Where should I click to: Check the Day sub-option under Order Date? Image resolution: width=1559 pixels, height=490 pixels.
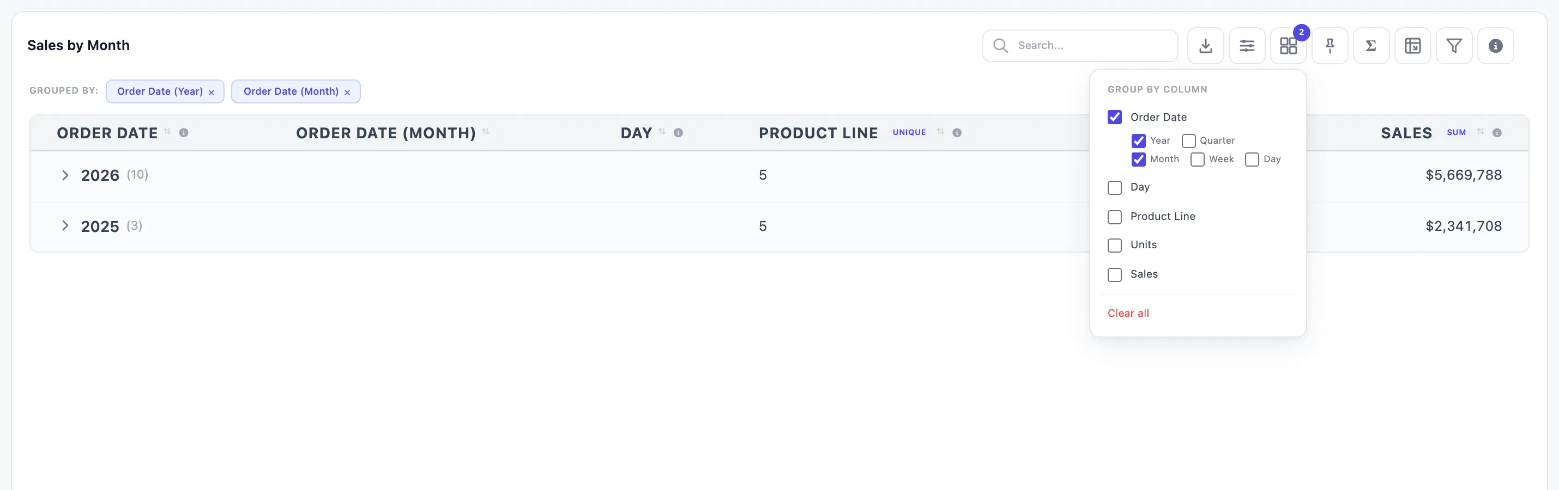tap(1252, 160)
